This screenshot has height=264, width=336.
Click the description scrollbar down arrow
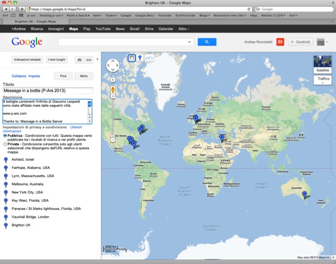[x=89, y=122]
